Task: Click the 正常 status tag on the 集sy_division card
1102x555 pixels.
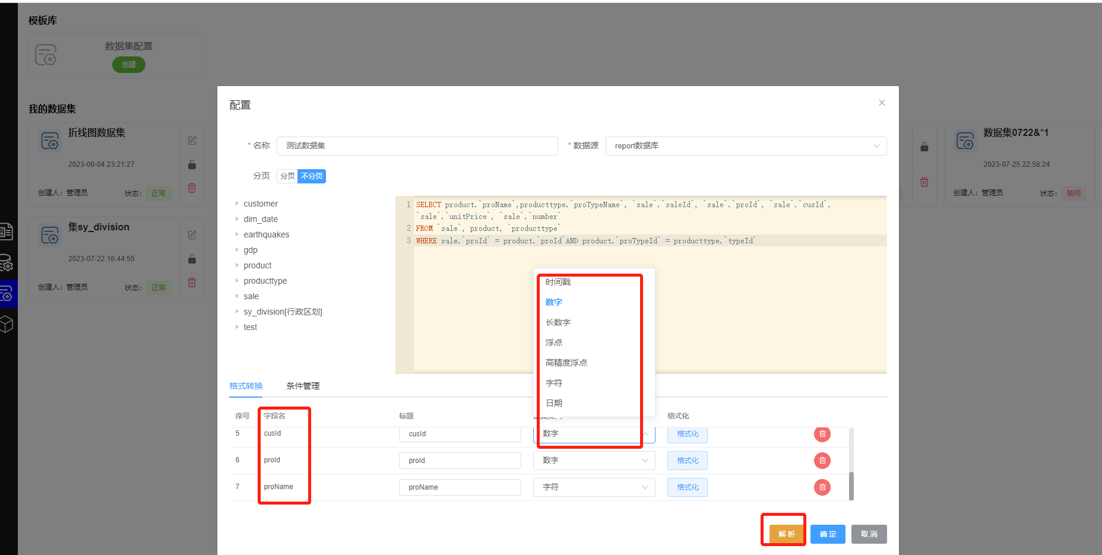Action: 159,288
